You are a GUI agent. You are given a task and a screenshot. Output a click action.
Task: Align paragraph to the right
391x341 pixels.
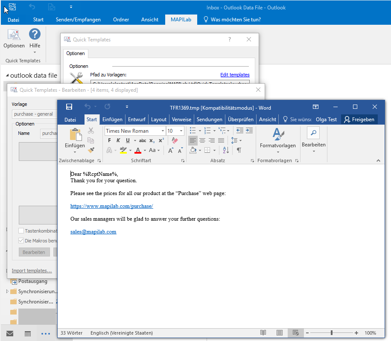212,140
